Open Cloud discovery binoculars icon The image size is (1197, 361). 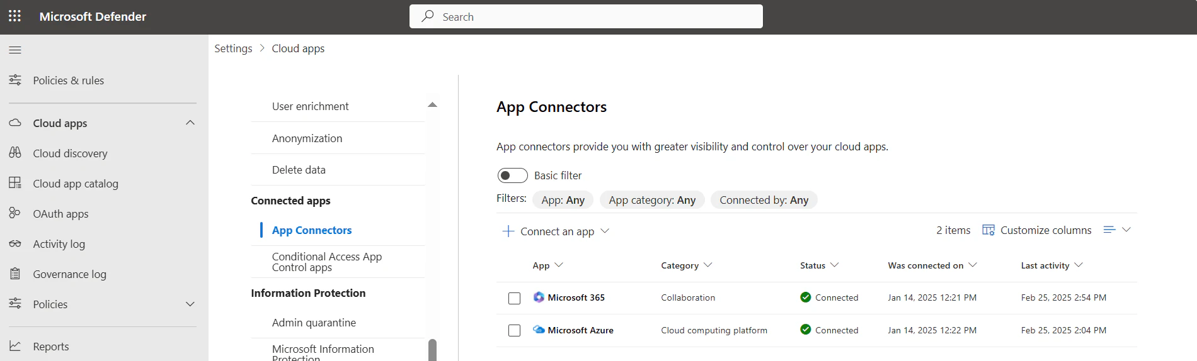(x=15, y=153)
